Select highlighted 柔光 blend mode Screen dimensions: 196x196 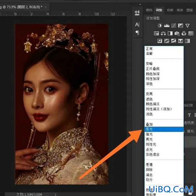164,129
